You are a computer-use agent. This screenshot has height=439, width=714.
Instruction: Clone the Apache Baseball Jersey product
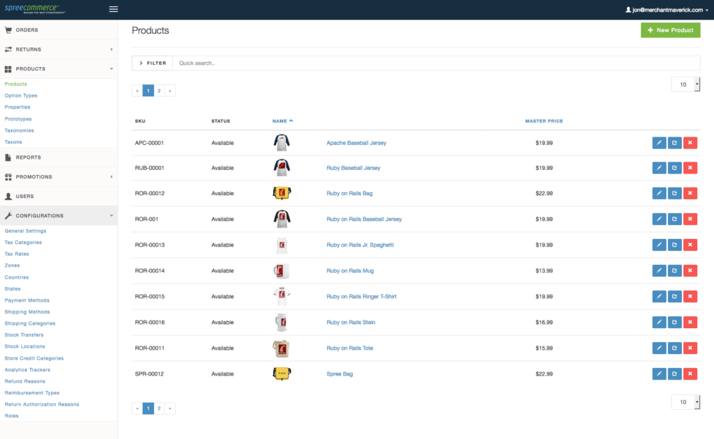tap(674, 143)
